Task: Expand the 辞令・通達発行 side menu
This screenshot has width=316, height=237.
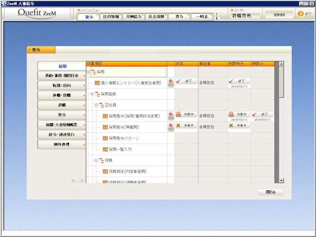Action: click(62, 135)
